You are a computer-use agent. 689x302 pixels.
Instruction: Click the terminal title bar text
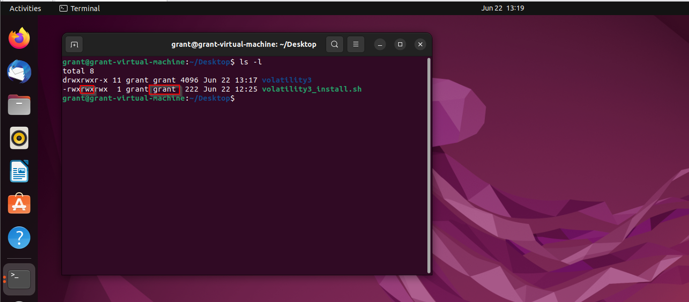coord(243,44)
